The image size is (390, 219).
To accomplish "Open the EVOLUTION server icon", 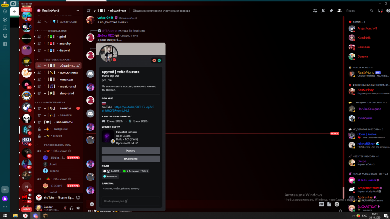I will tap(27, 39).
